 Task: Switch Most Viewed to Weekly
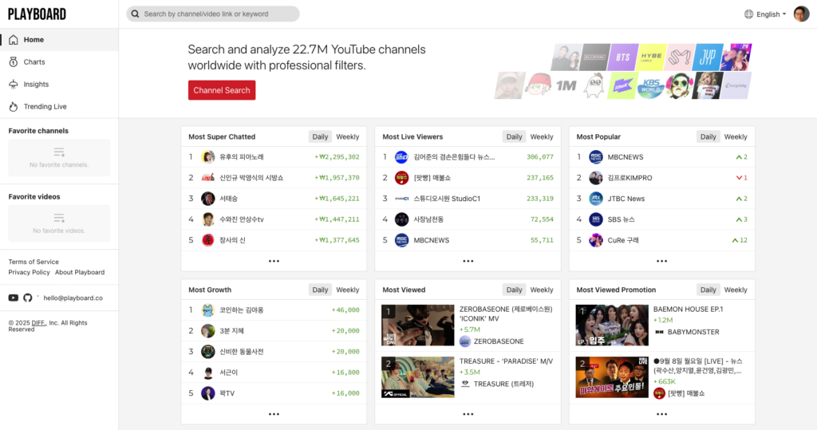pyautogui.click(x=542, y=290)
